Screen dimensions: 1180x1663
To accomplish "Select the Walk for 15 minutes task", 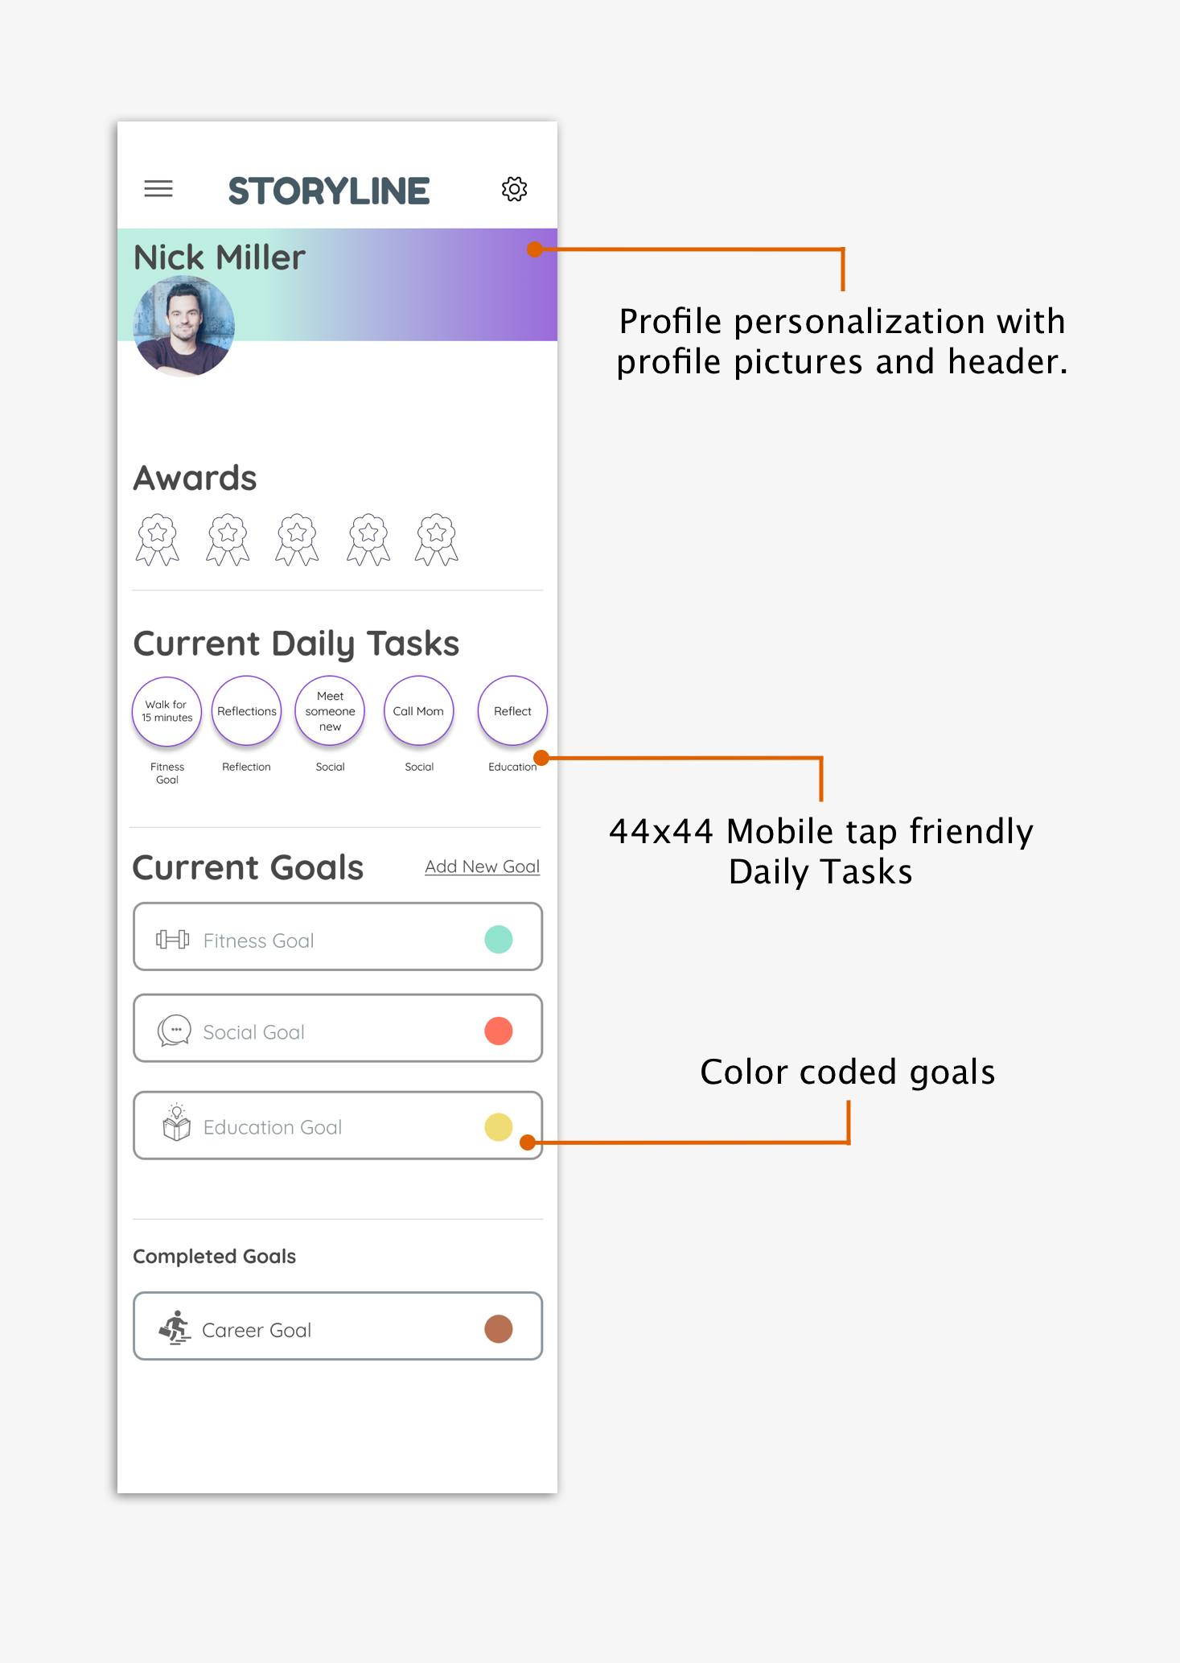I will tap(167, 711).
